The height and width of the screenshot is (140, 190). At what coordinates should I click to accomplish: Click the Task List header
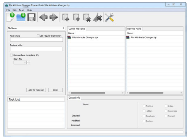(x=36, y=100)
